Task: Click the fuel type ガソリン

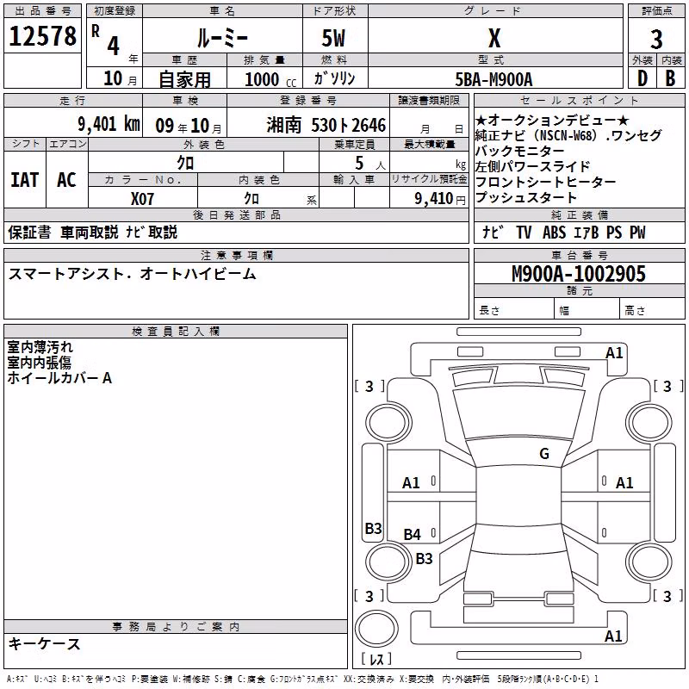Action: point(334,78)
